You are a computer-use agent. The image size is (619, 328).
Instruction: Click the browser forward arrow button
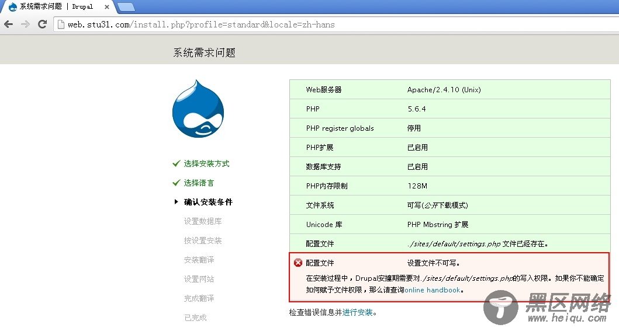[x=25, y=24]
